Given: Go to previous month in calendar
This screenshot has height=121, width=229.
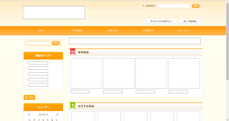Looking at the screenshot, I should coord(29,114).
